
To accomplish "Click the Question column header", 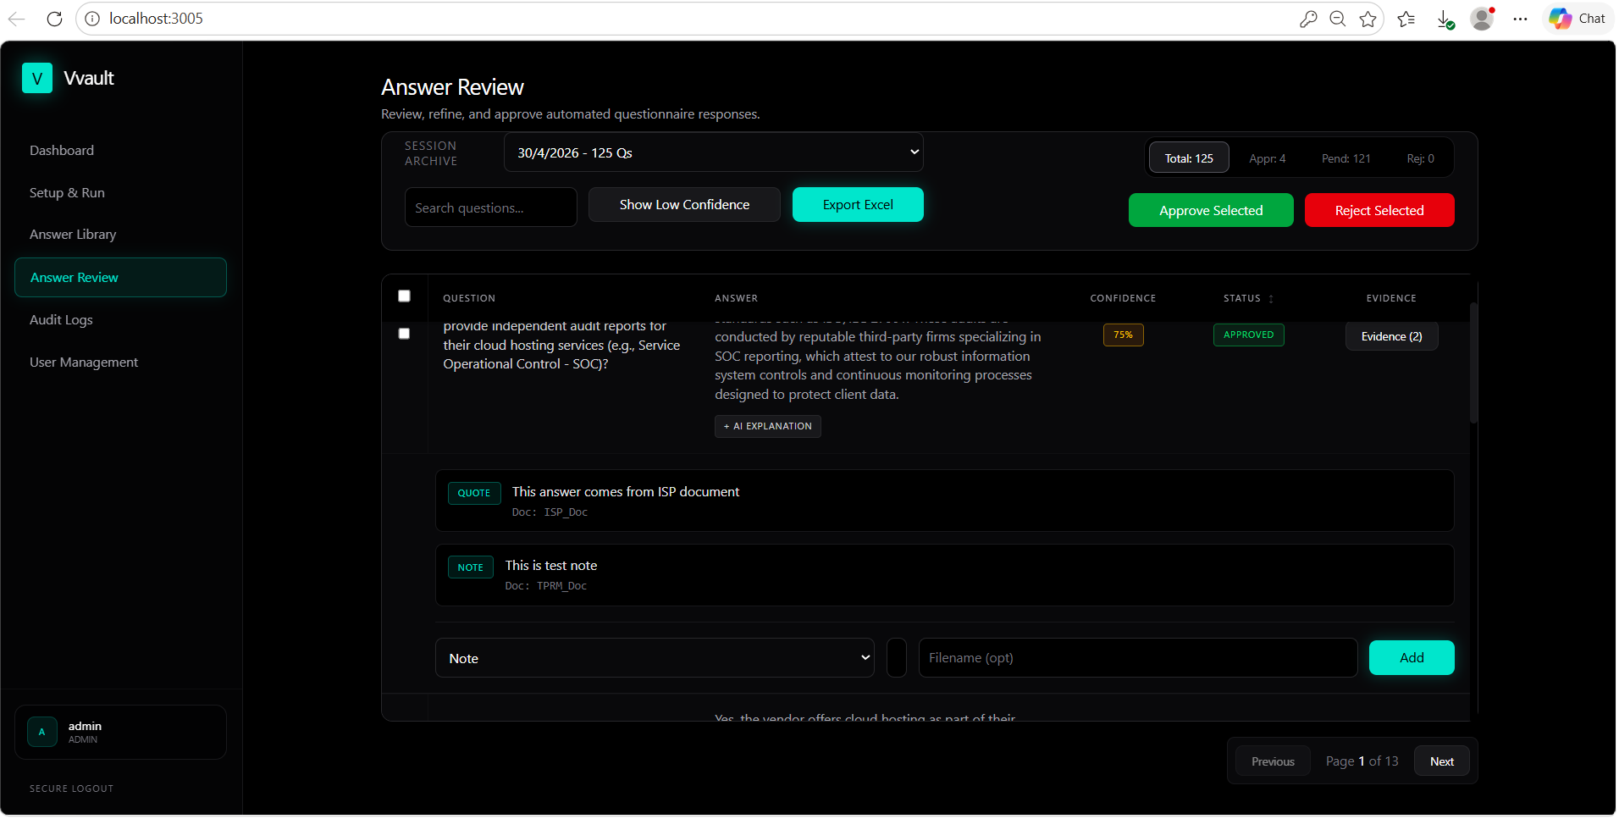I will [x=469, y=298].
